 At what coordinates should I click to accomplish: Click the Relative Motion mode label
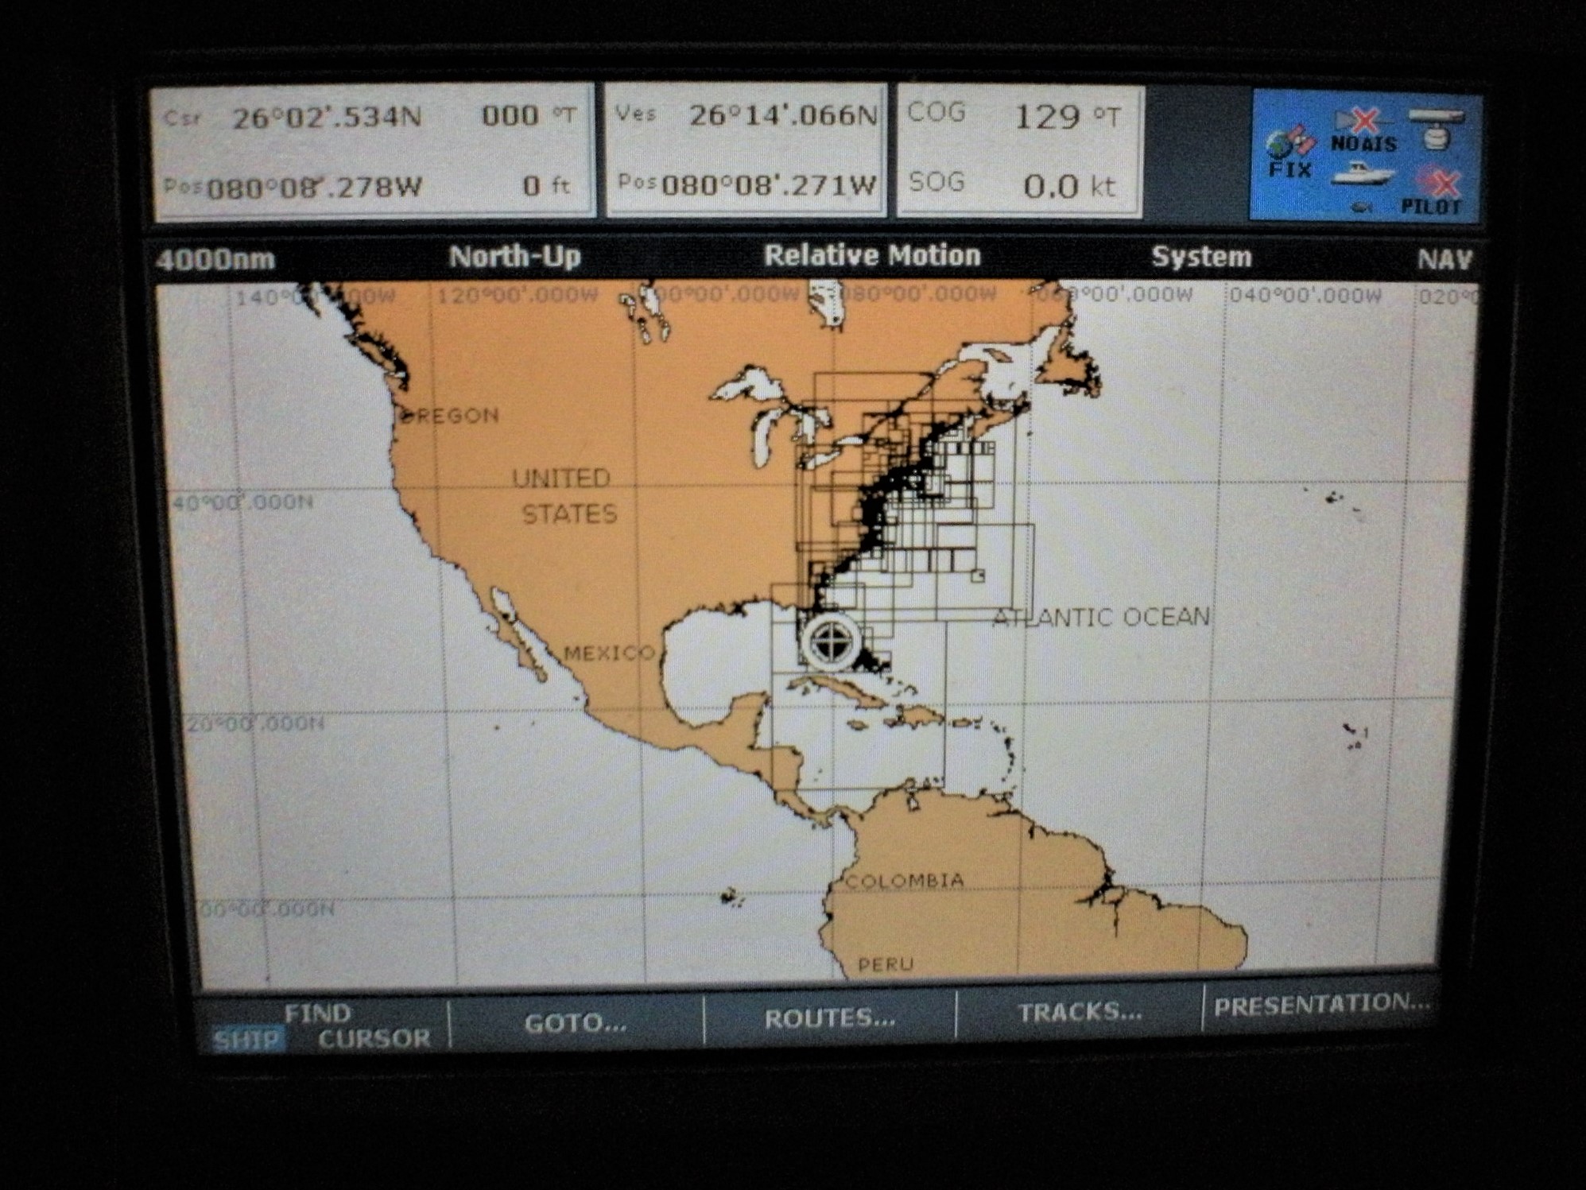872,255
